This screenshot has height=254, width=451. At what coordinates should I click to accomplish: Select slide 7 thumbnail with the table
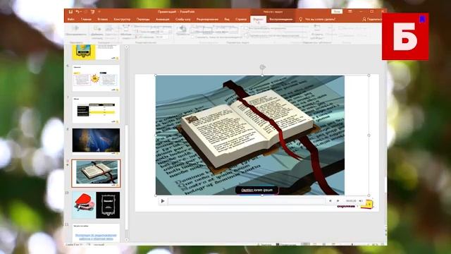pos(96,110)
